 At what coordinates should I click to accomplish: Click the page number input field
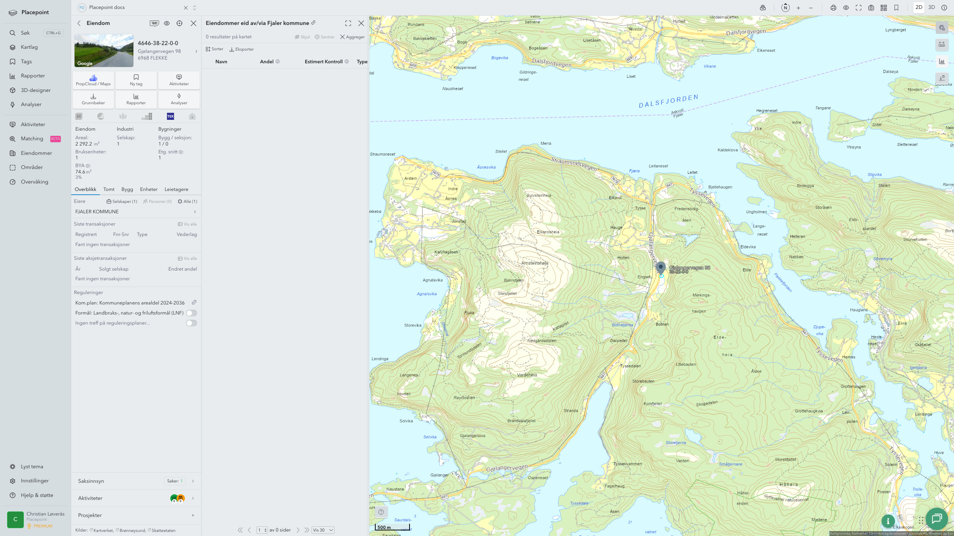[262, 530]
